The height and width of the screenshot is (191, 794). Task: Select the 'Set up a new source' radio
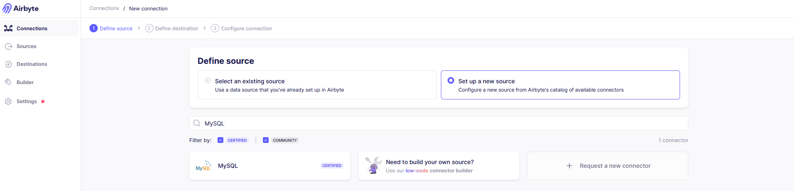[451, 80]
